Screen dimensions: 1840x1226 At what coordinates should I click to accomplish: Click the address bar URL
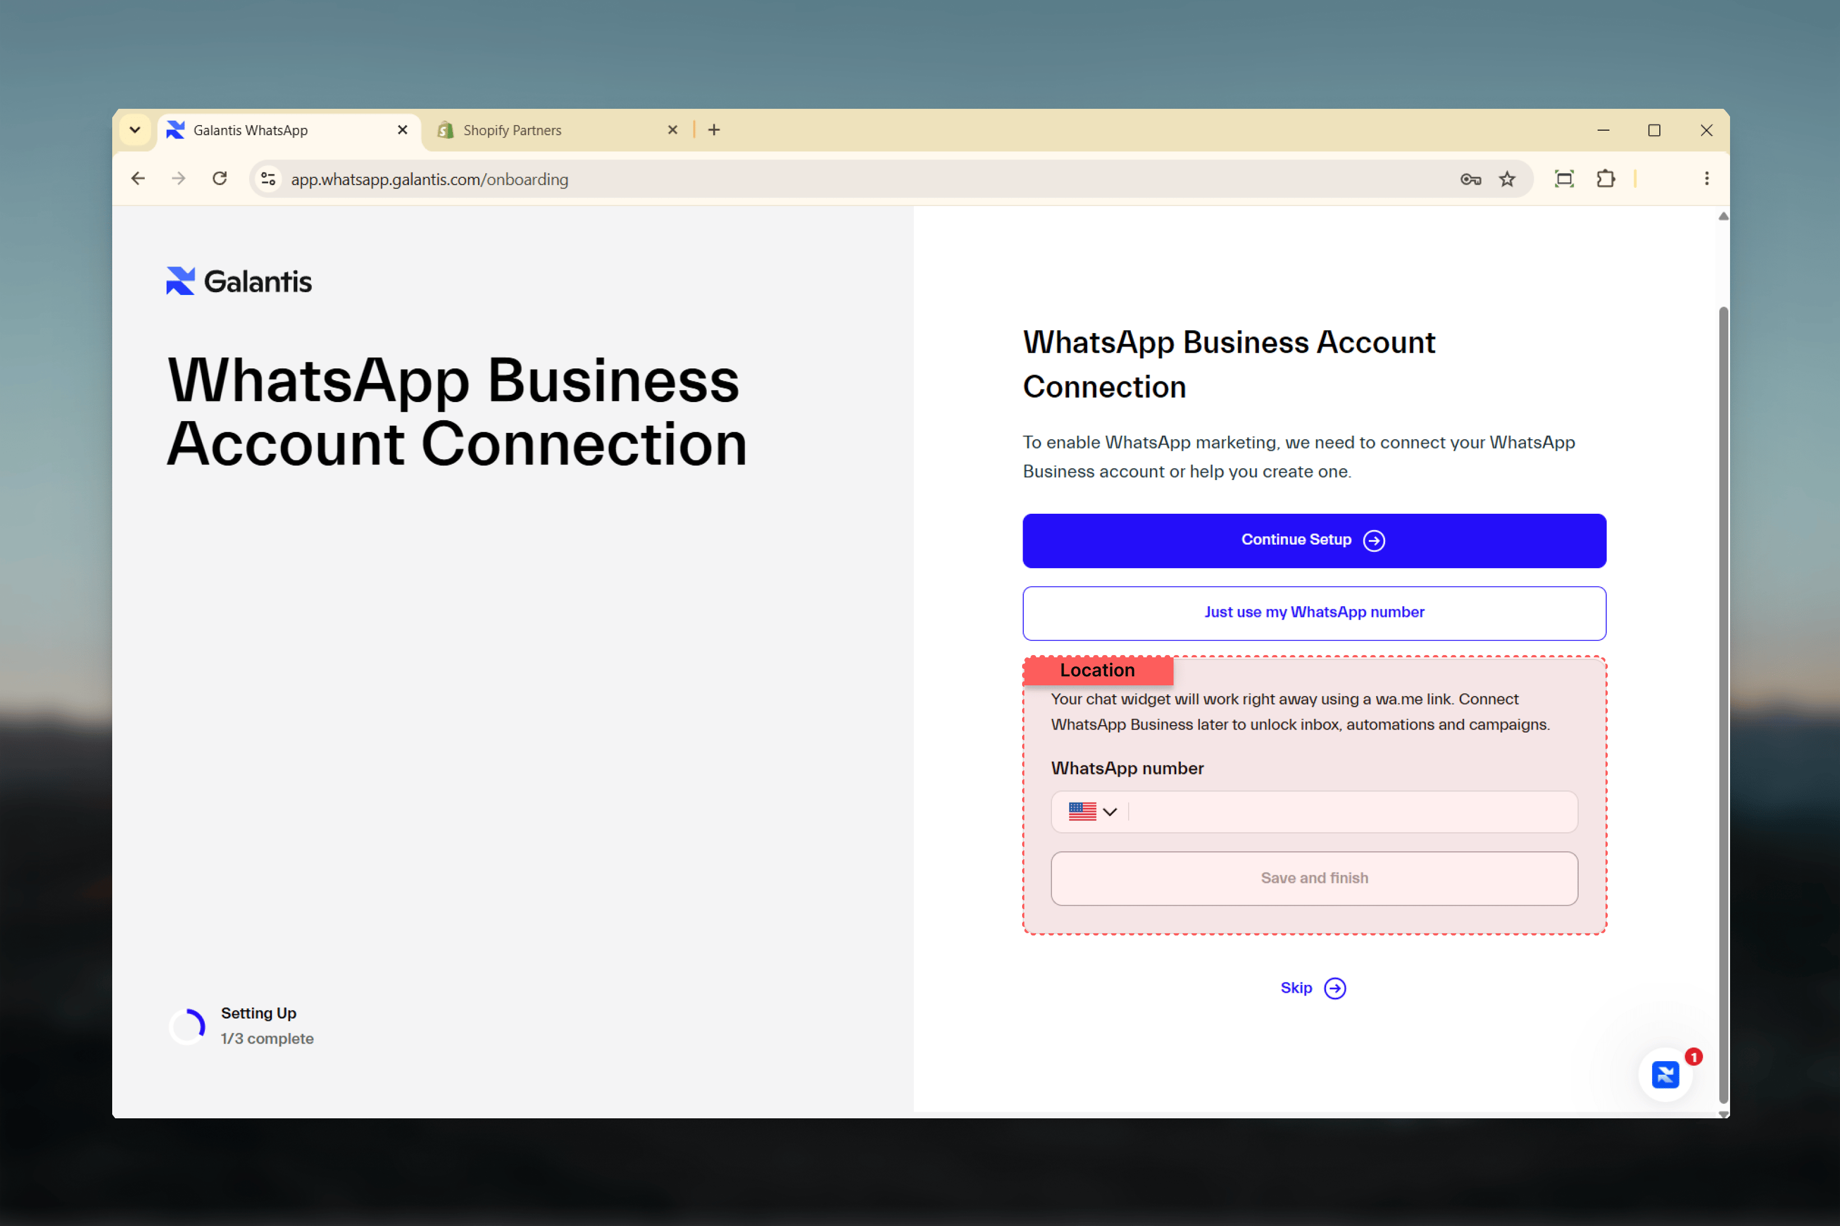429,179
